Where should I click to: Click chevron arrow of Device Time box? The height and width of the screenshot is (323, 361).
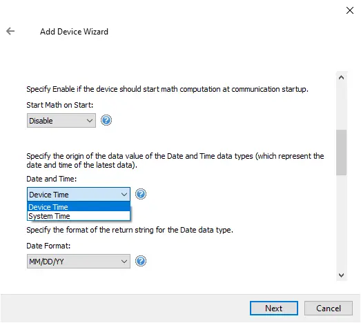tap(124, 195)
